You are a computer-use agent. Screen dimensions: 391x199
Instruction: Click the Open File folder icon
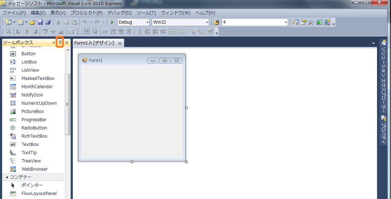click(32, 22)
